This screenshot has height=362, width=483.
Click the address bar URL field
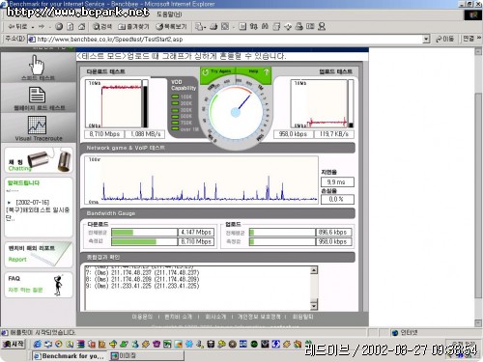pos(225,40)
